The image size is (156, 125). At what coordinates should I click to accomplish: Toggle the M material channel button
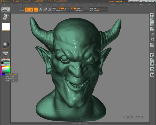[x=67, y=8]
